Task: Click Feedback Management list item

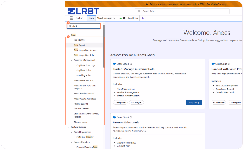Action: click(x=128, y=92)
